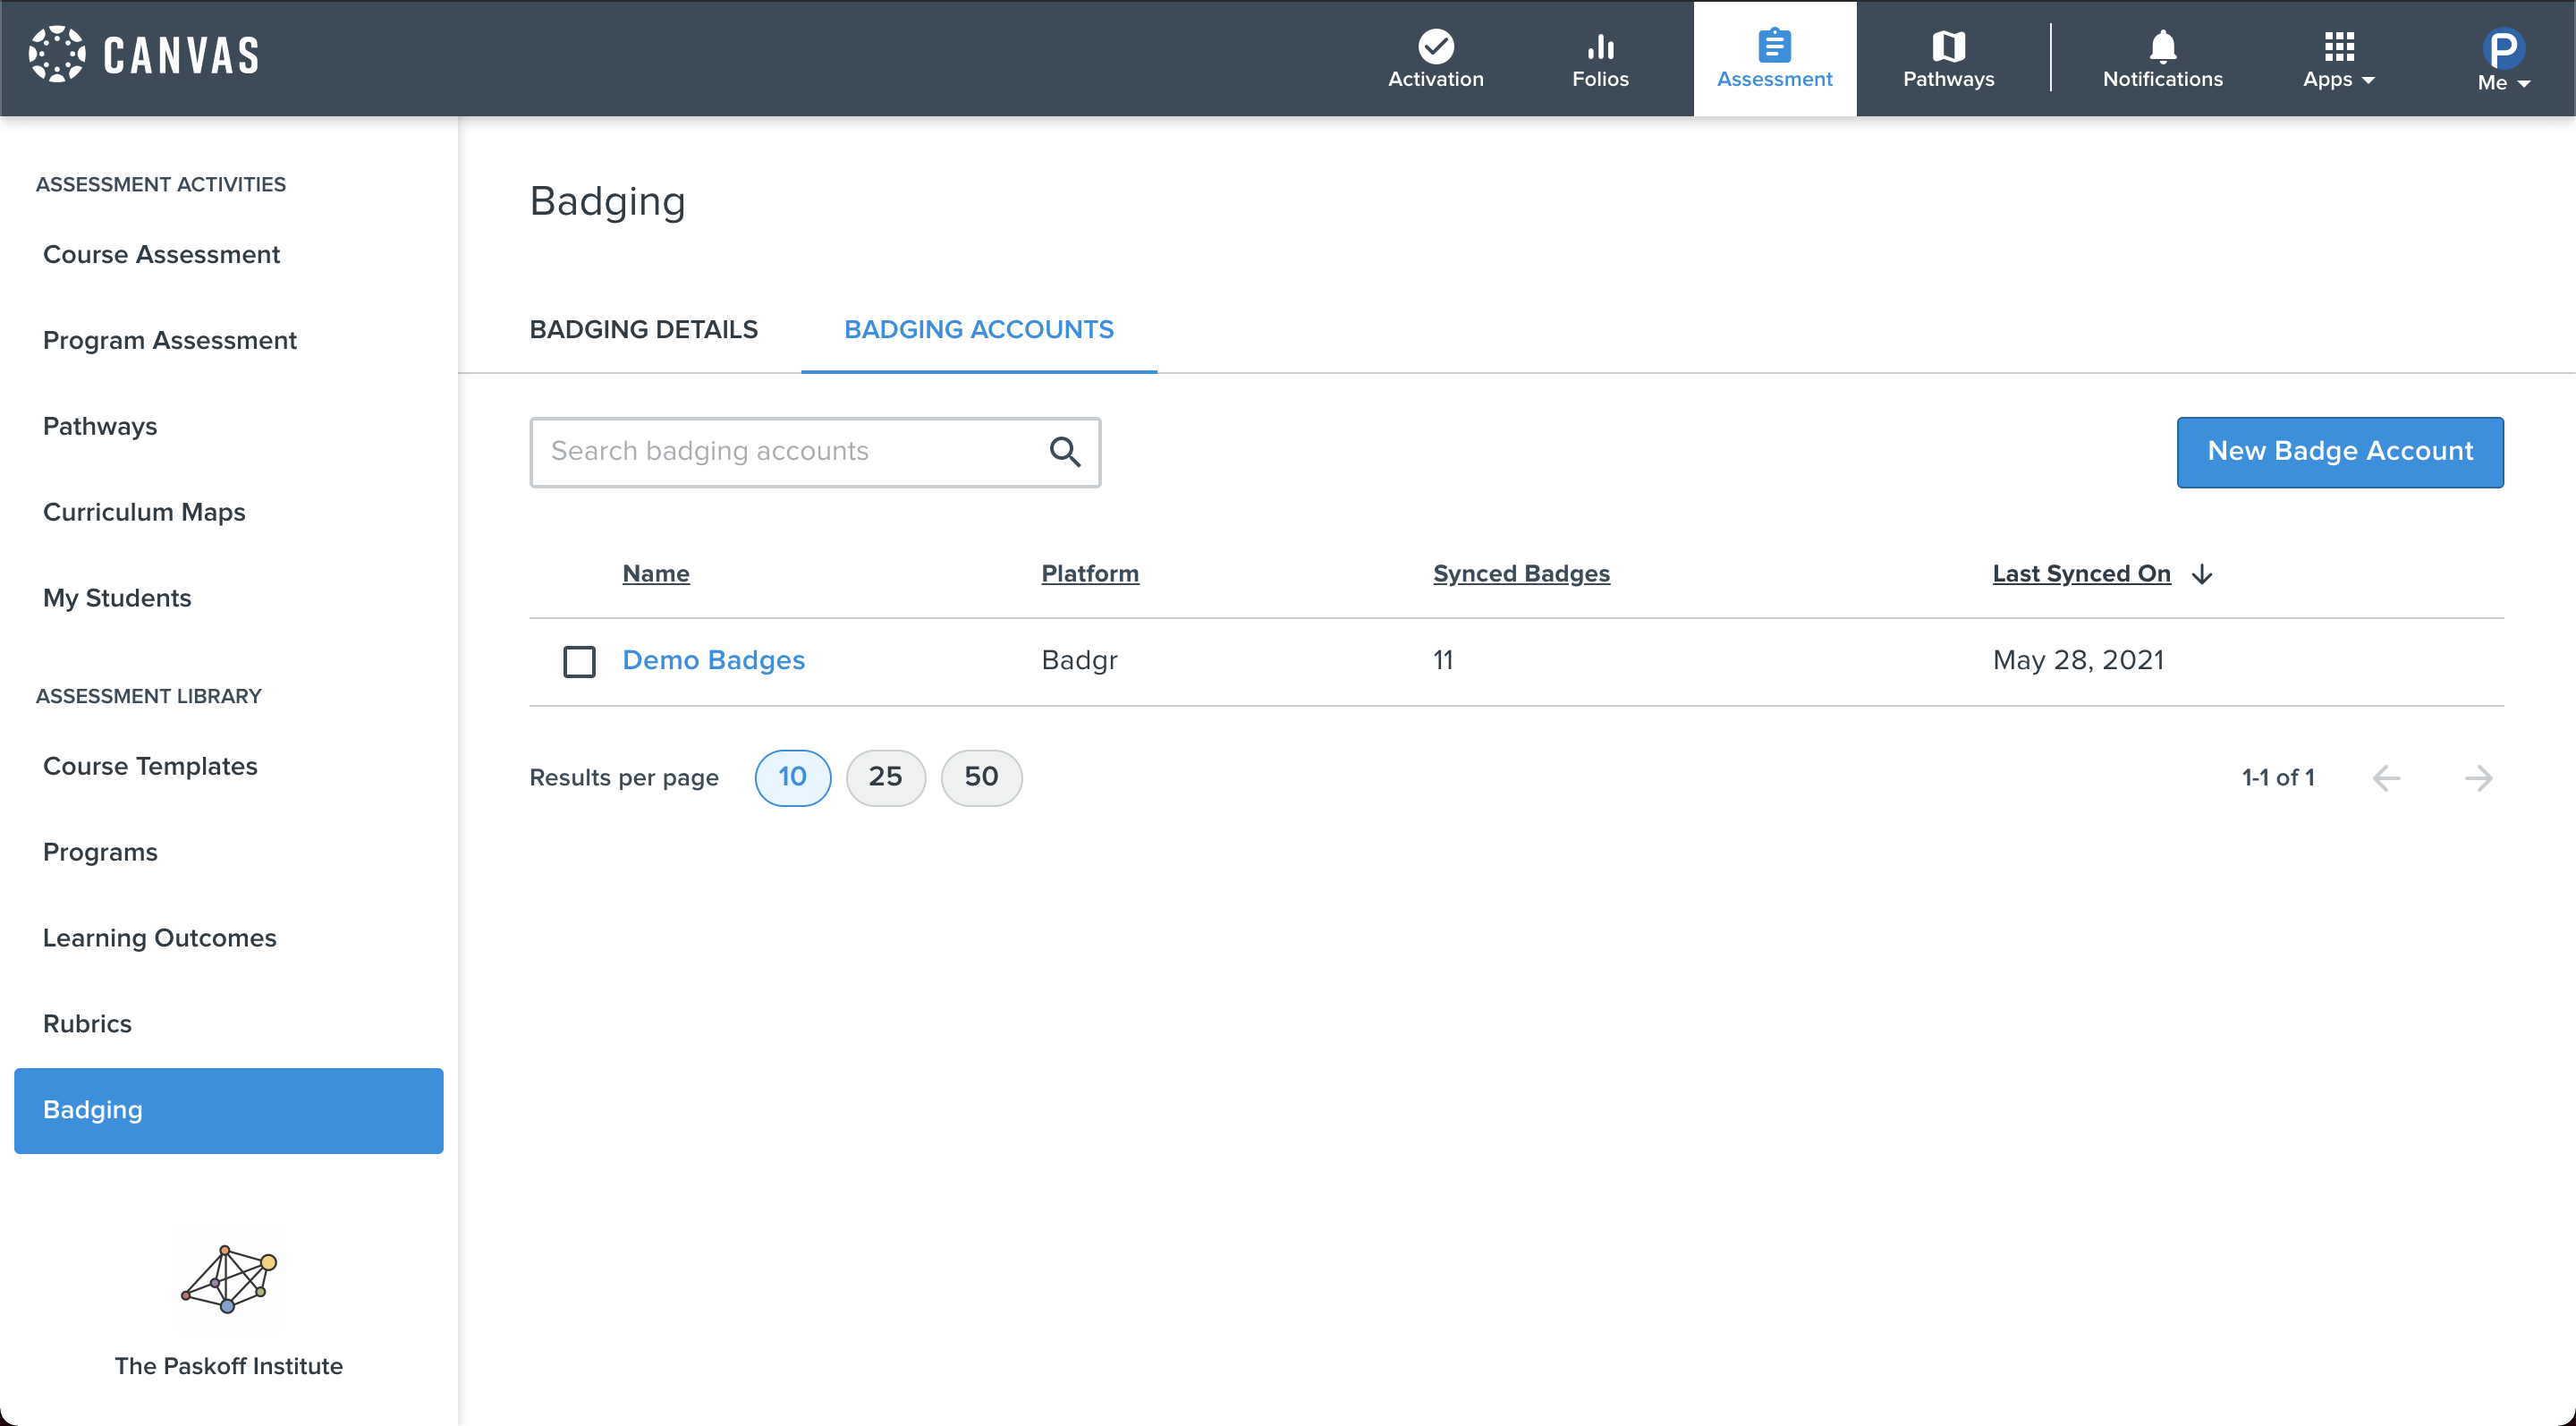The image size is (2576, 1426).
Task: Select 25 results per page
Action: pyautogui.click(x=885, y=777)
